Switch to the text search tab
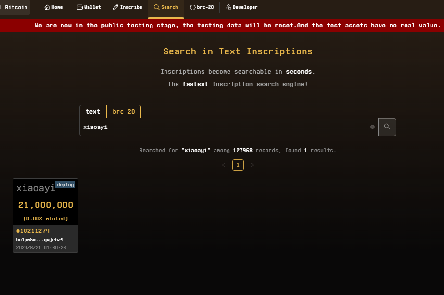Viewport: 444px width, 295px height. (93, 112)
